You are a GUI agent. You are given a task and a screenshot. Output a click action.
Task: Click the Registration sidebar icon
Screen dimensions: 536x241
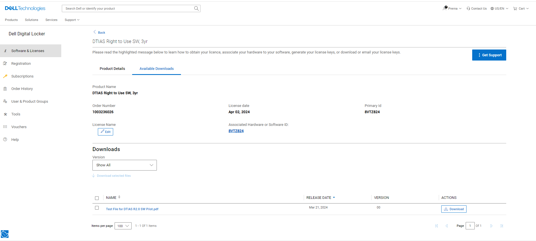pos(5,64)
